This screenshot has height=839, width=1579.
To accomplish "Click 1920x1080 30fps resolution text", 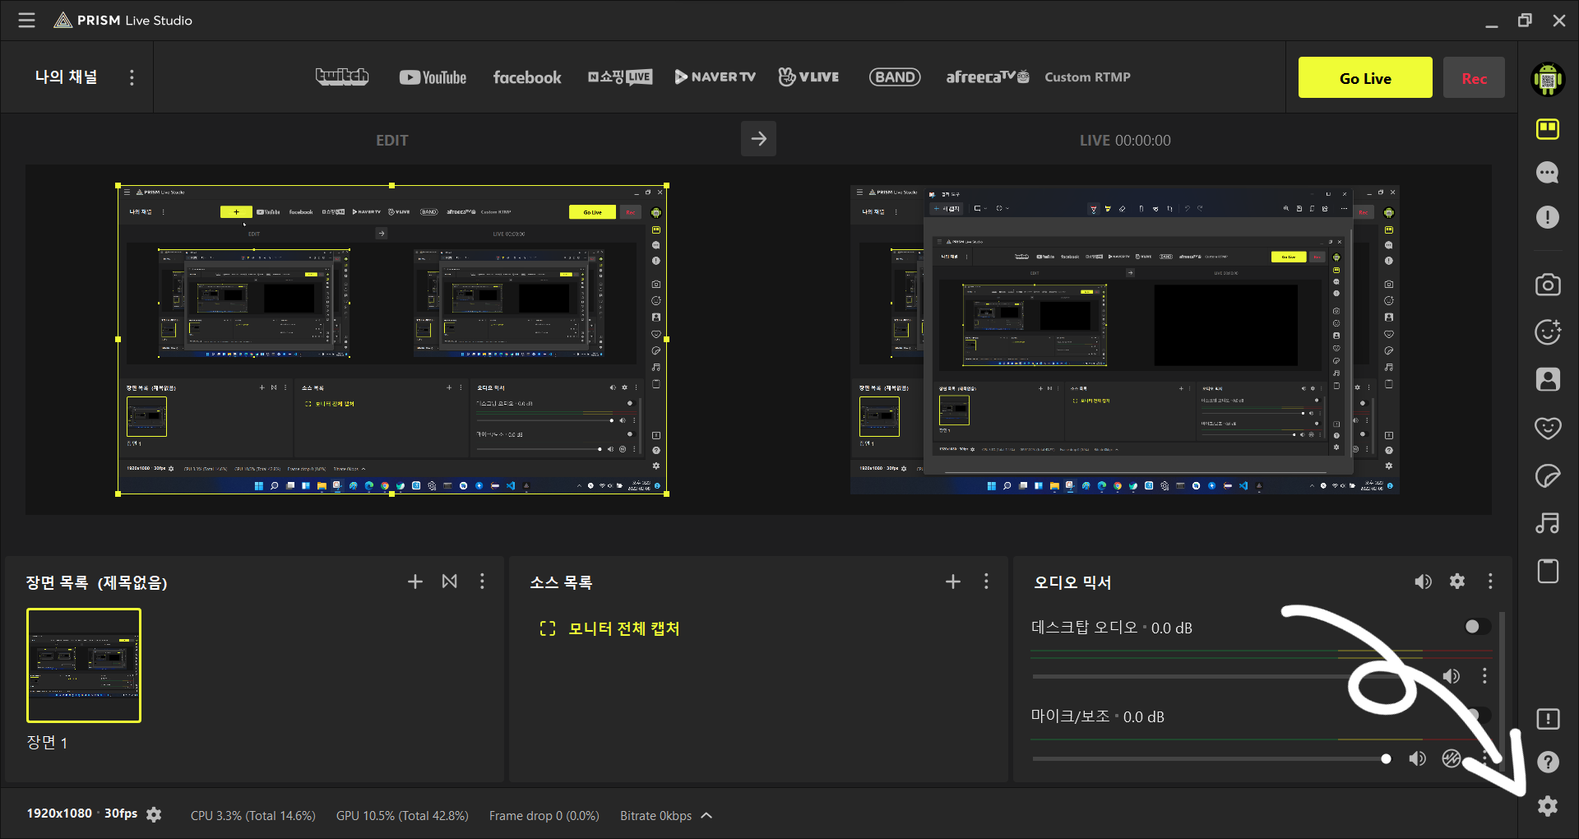I will point(82,814).
